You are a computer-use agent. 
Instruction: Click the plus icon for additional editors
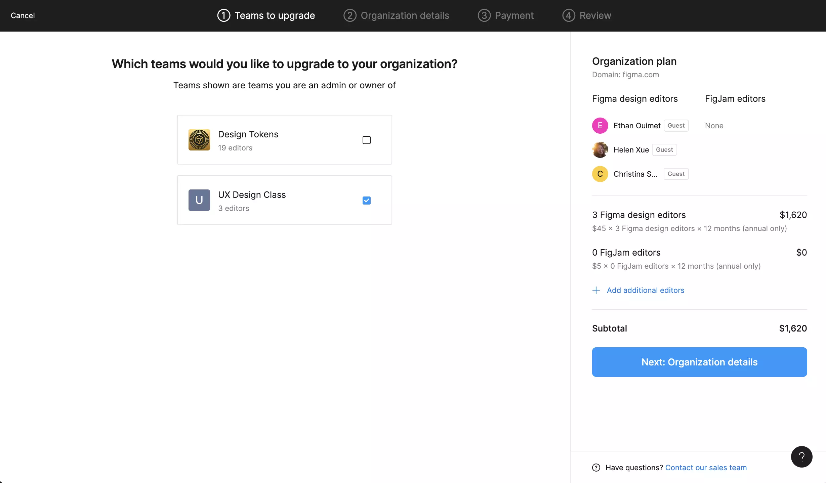pyautogui.click(x=596, y=290)
